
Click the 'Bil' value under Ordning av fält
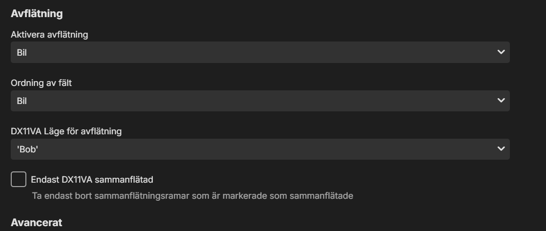click(x=21, y=101)
